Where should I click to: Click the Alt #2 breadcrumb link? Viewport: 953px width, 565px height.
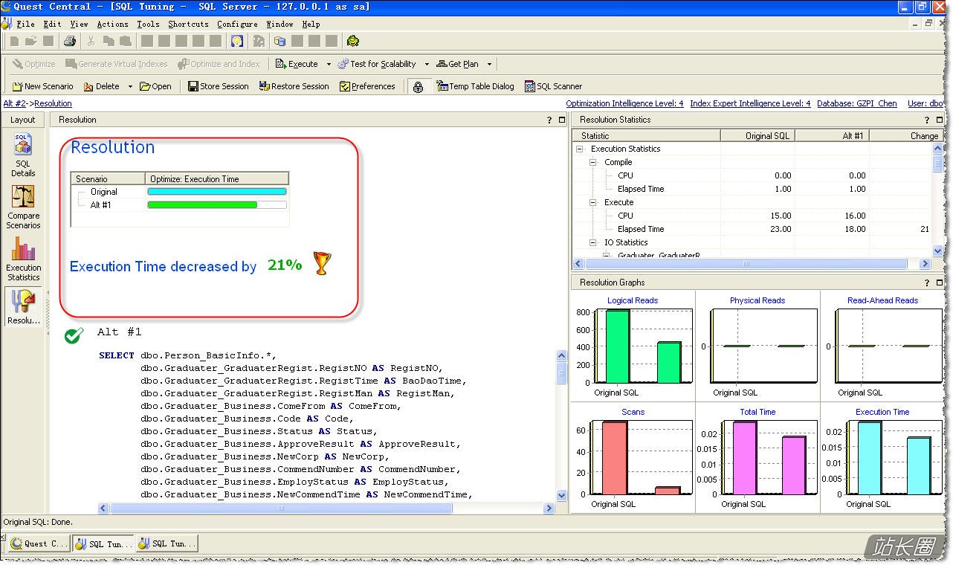click(15, 103)
